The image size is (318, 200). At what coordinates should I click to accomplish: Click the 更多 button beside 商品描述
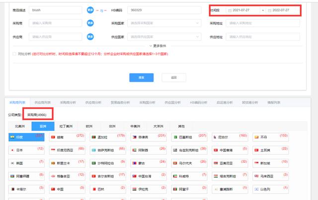(90, 10)
